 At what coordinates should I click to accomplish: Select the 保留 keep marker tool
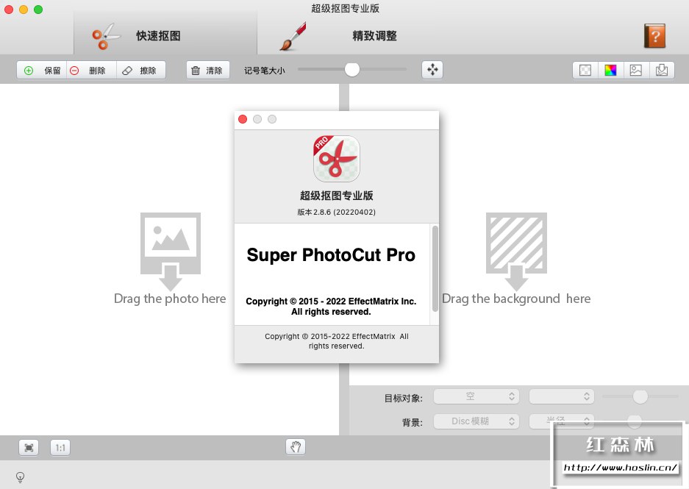(42, 71)
